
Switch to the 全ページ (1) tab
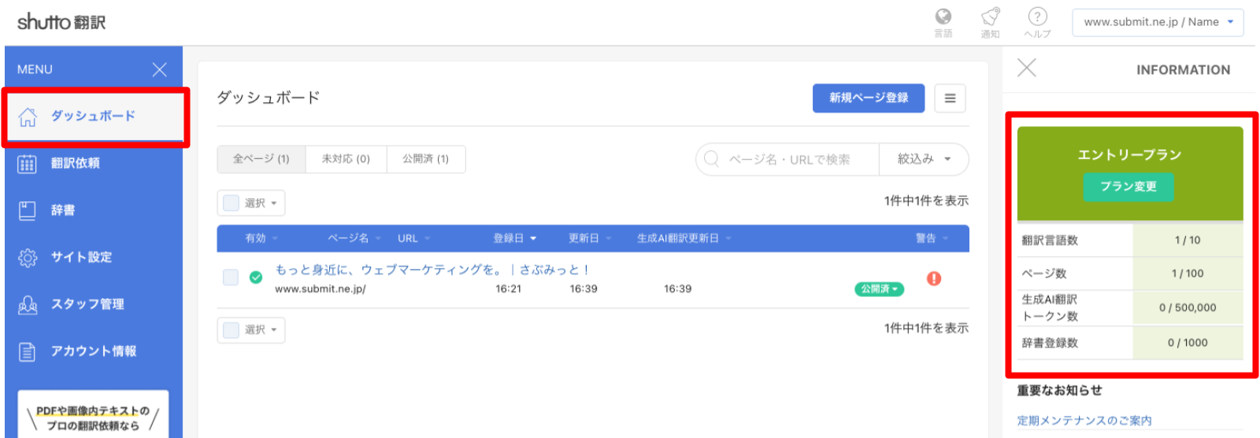click(261, 159)
